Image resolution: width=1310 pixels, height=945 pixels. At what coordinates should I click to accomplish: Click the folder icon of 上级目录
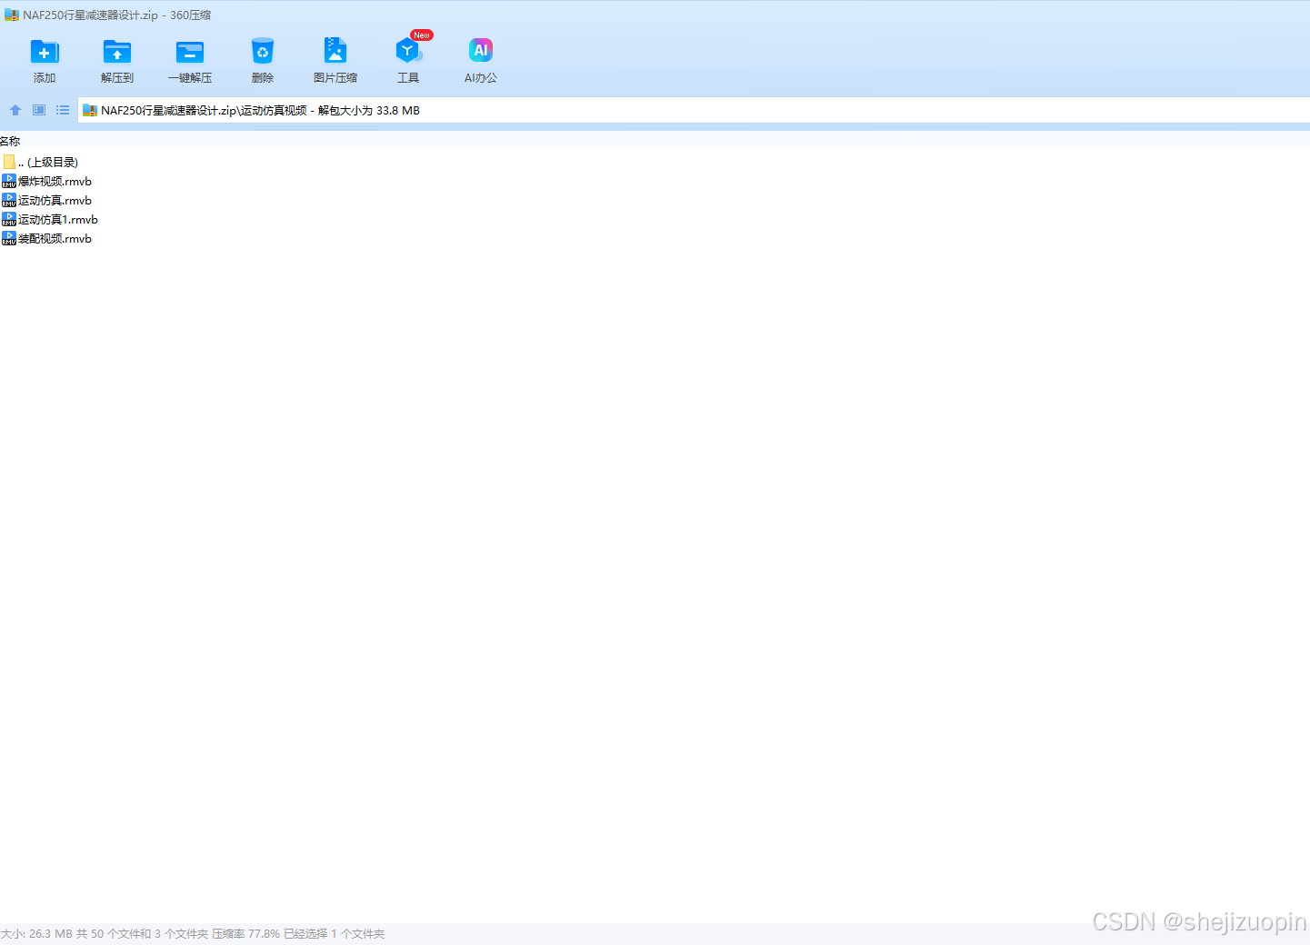[9, 162]
